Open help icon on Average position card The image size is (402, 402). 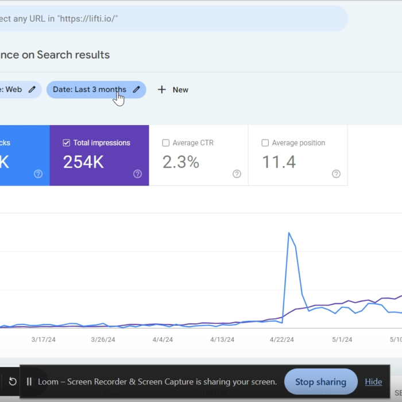click(336, 174)
